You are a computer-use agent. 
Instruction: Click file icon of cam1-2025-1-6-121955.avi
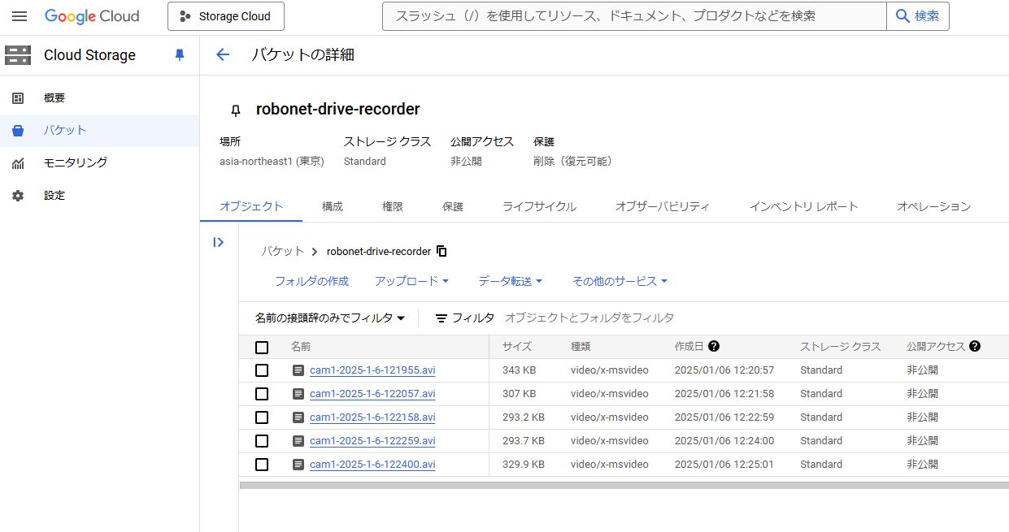click(298, 370)
